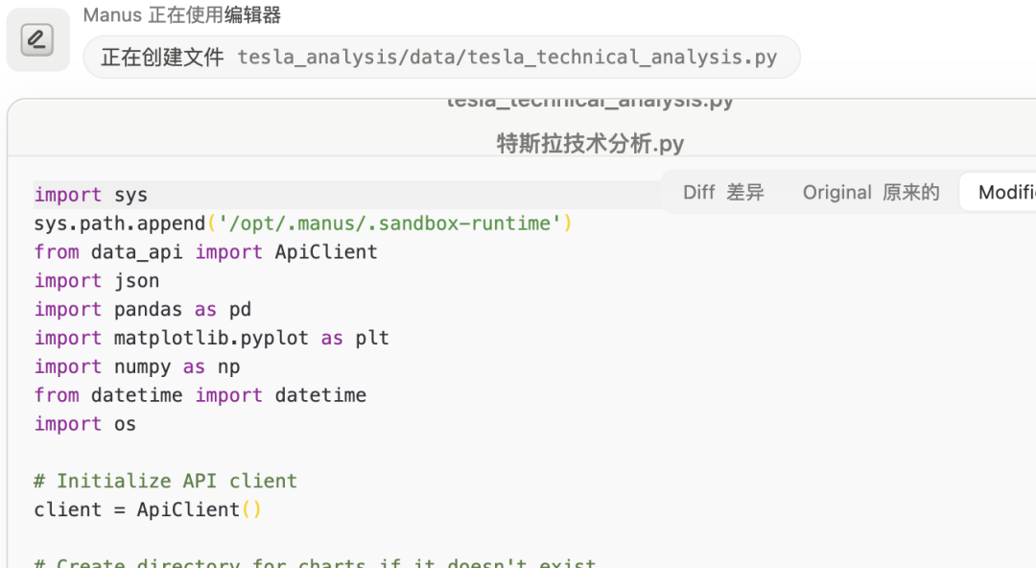Screen dimensions: 1036x568
Task: Click the 特斯拉技术分析.py file title
Action: point(590,144)
